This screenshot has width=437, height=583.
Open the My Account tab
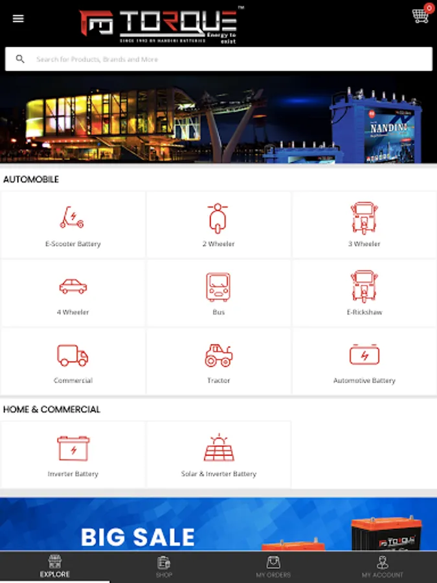(x=383, y=567)
